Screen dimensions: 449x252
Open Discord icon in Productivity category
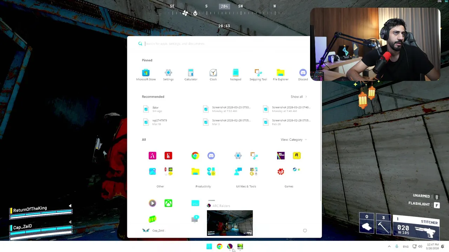click(211, 155)
